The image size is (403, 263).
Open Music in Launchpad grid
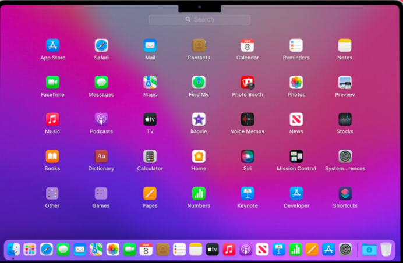[52, 119]
